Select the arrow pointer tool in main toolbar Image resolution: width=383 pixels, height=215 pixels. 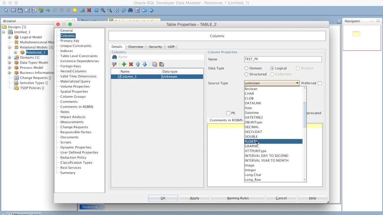point(6,10)
